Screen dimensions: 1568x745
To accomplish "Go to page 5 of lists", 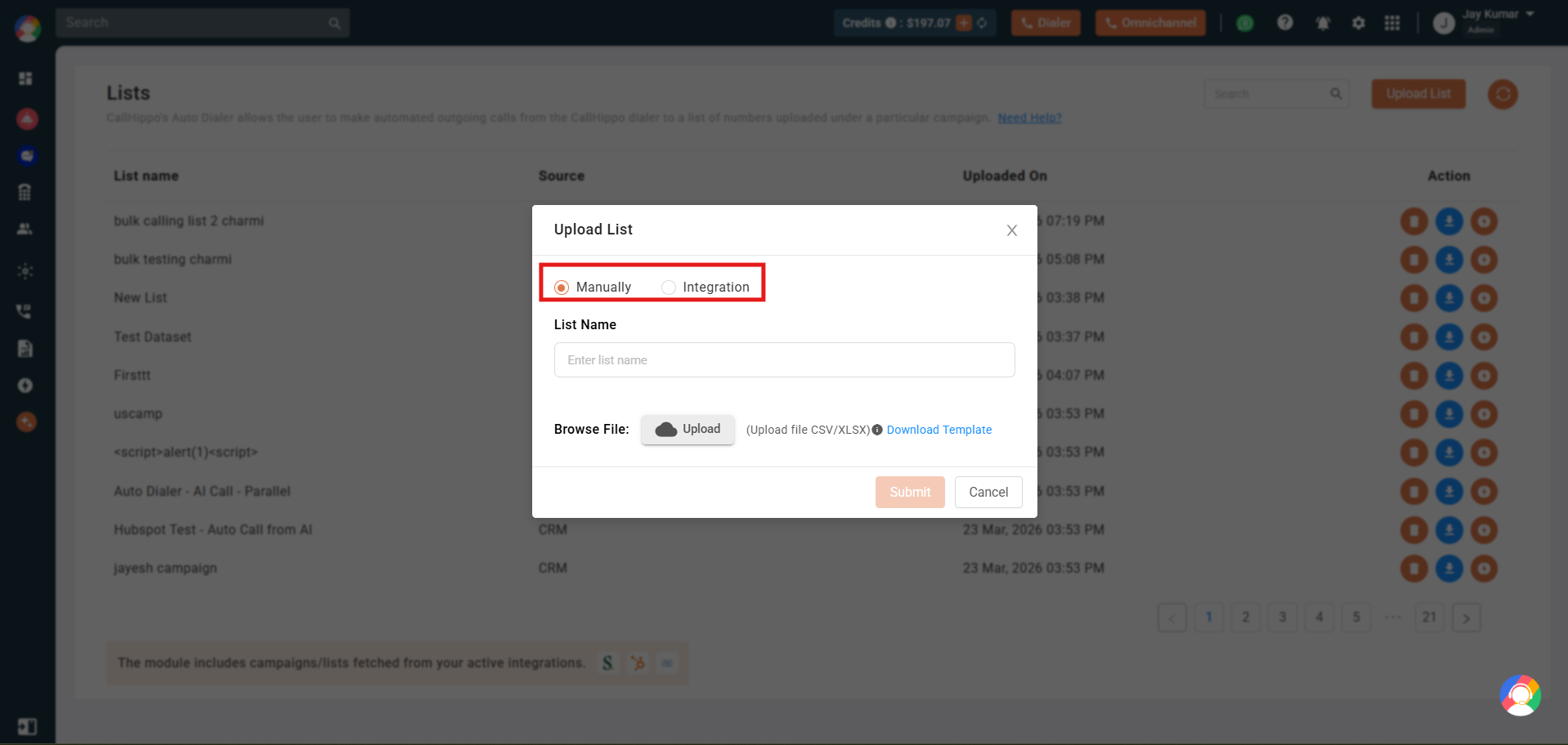I will pos(1355,618).
